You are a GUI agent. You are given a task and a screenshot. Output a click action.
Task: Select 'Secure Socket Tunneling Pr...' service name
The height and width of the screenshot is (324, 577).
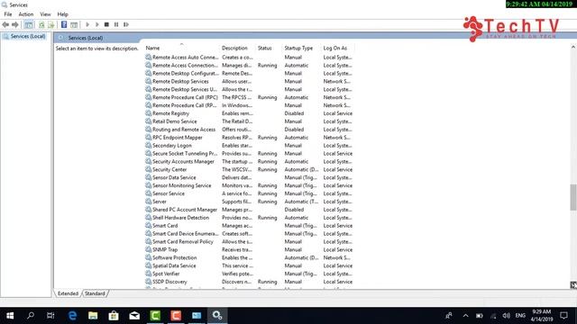[185, 154]
